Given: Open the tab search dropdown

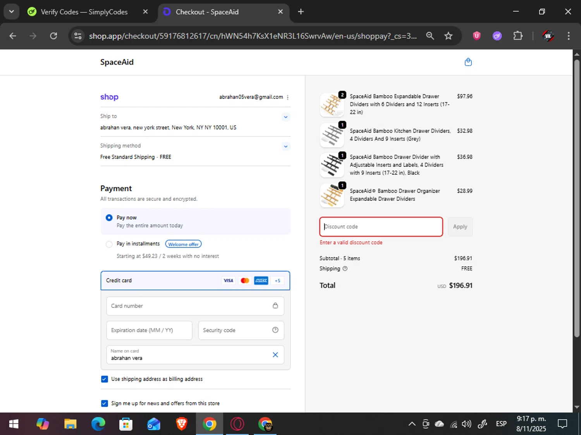Looking at the screenshot, I should [11, 12].
